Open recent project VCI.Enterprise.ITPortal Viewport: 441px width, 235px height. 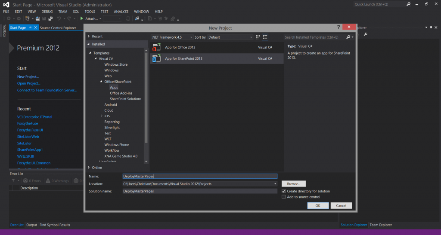point(34,117)
